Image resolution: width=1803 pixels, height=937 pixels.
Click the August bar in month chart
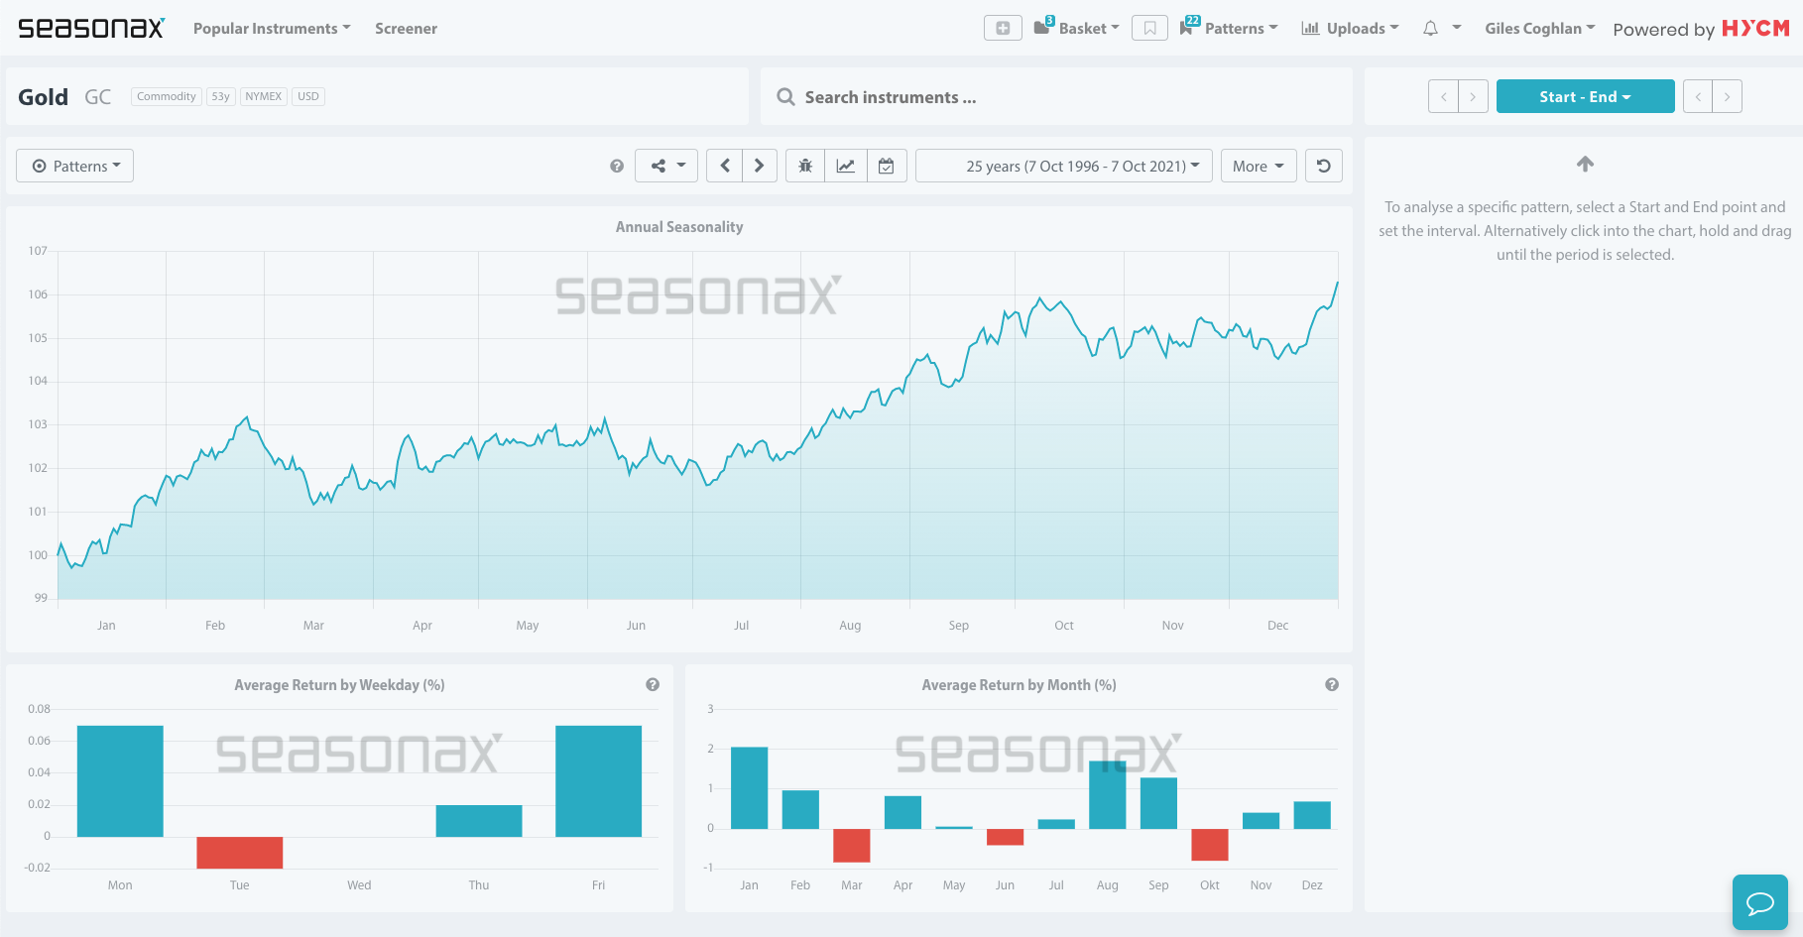click(1108, 795)
